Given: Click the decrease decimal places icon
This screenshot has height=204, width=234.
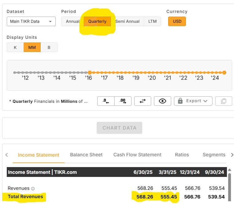Looking at the screenshot, I should tap(106, 101).
